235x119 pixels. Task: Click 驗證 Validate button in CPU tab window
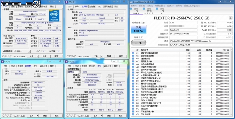(44, 56)
